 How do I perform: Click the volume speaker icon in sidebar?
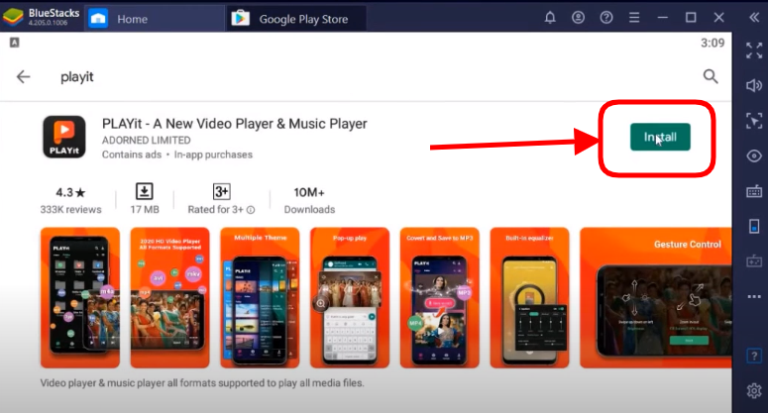pos(754,85)
